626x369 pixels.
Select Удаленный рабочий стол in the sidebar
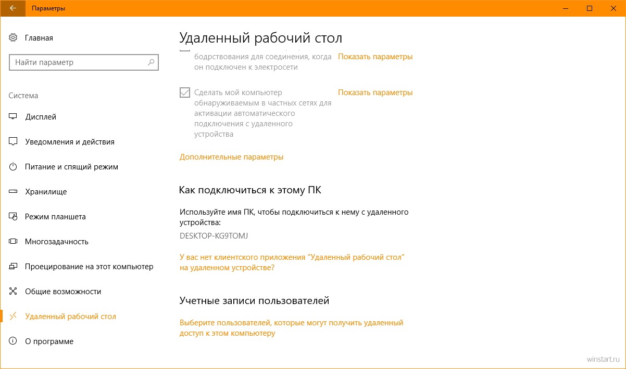(70, 317)
